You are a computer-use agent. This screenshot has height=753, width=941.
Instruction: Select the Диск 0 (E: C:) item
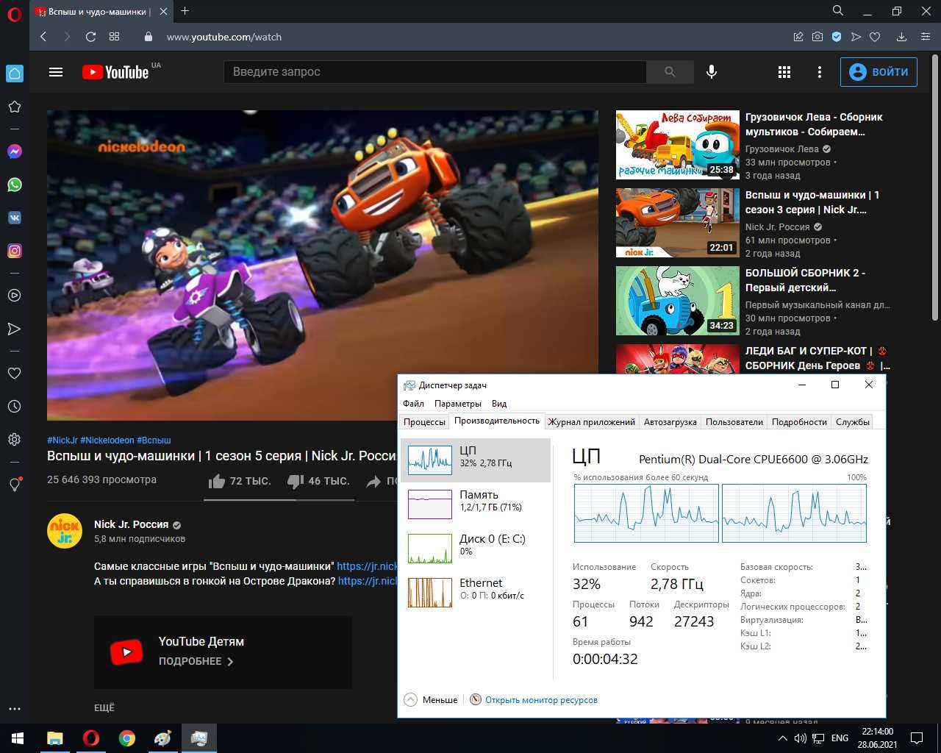coord(476,549)
